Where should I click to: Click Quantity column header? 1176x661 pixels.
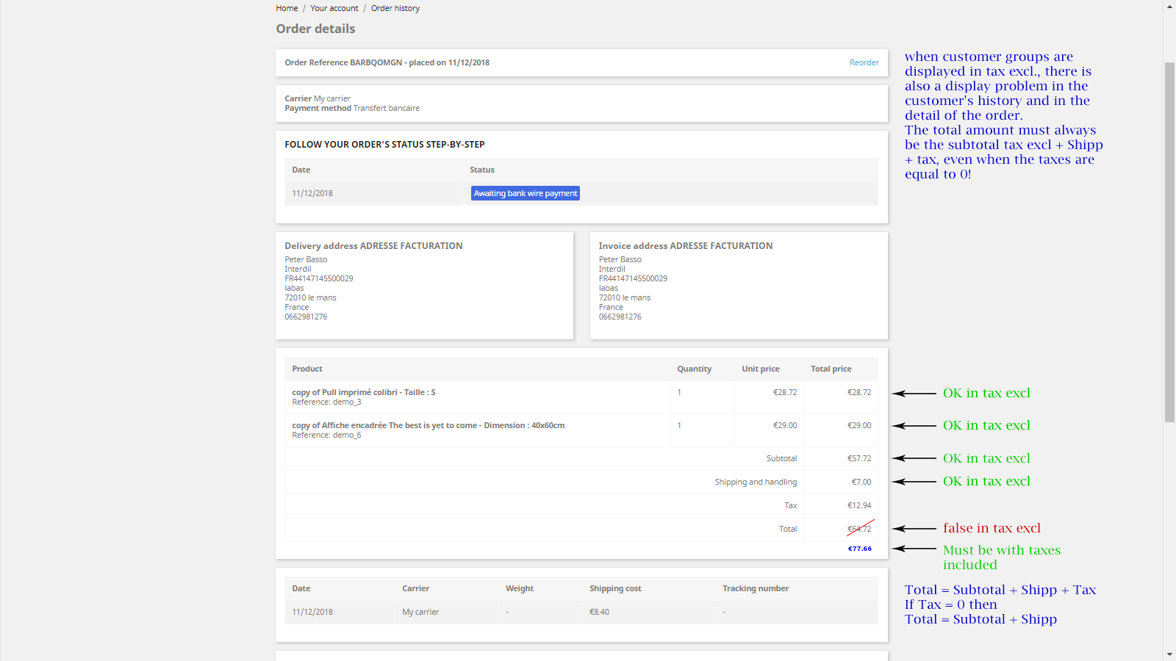pyautogui.click(x=694, y=369)
